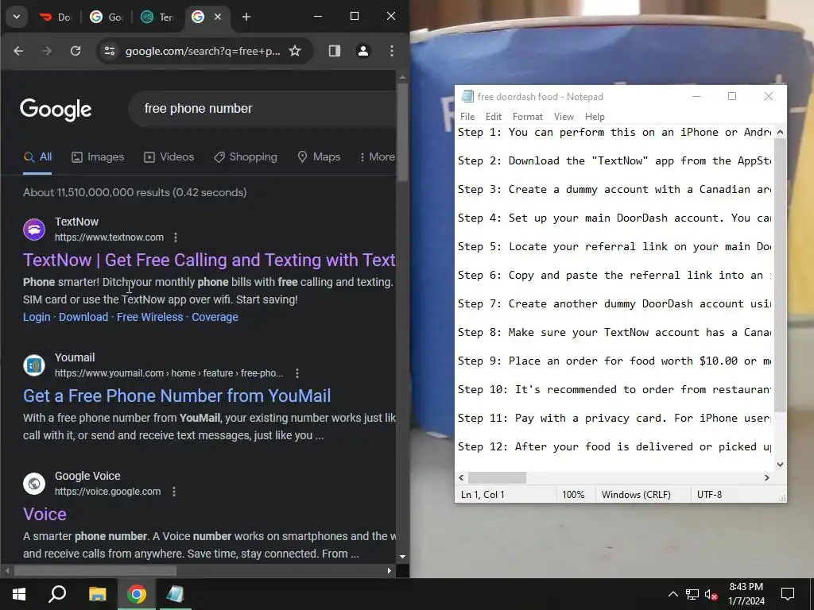Screen dimensions: 814x610
Task: Open the Free Wireless sitelink
Action: pyautogui.click(x=149, y=317)
